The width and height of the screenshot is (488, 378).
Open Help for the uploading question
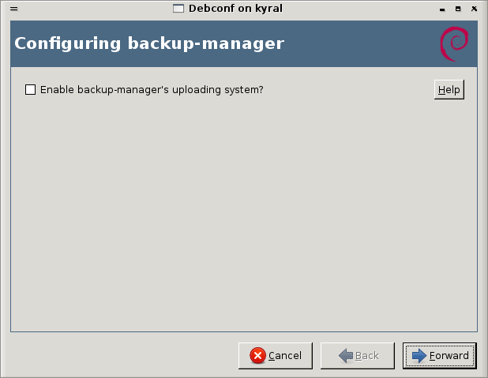coord(449,90)
